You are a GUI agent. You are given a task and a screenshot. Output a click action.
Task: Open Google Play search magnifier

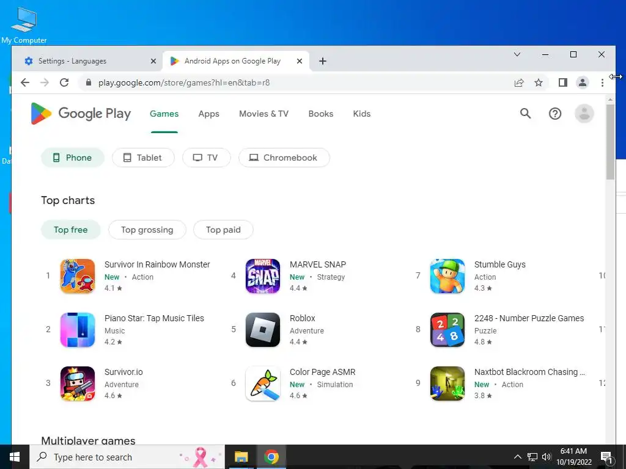click(525, 114)
